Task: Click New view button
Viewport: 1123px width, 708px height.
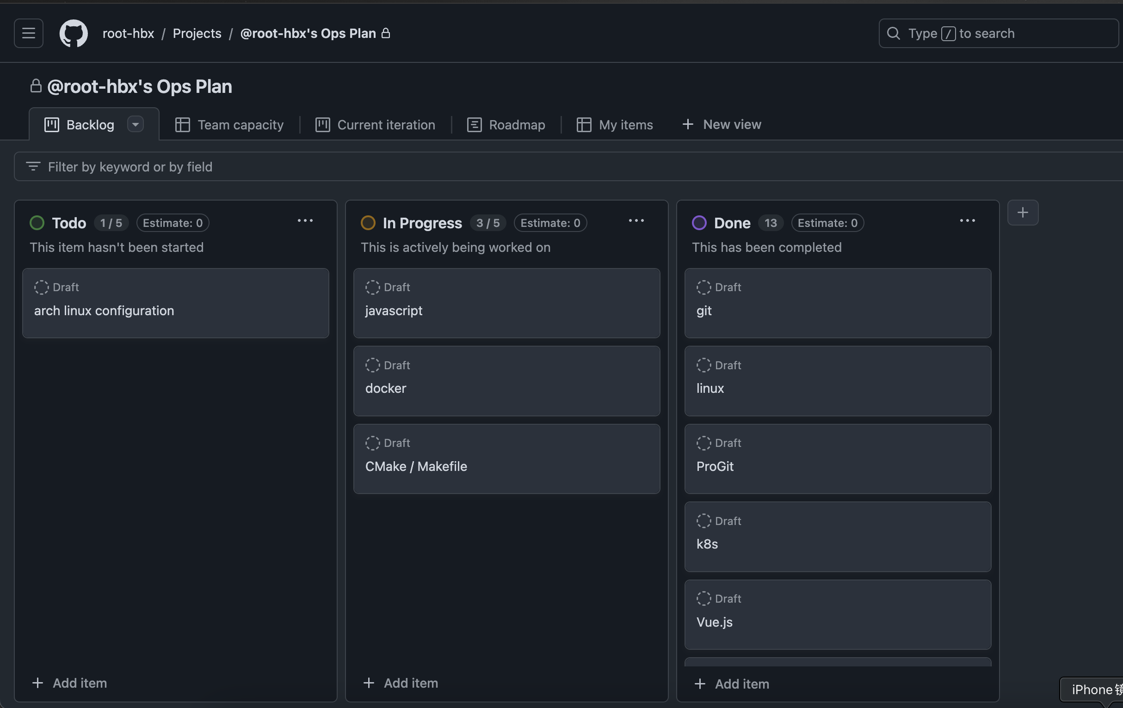Action: click(x=722, y=124)
